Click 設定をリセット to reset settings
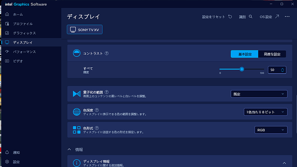The width and height of the screenshot is (297, 167). [213, 17]
